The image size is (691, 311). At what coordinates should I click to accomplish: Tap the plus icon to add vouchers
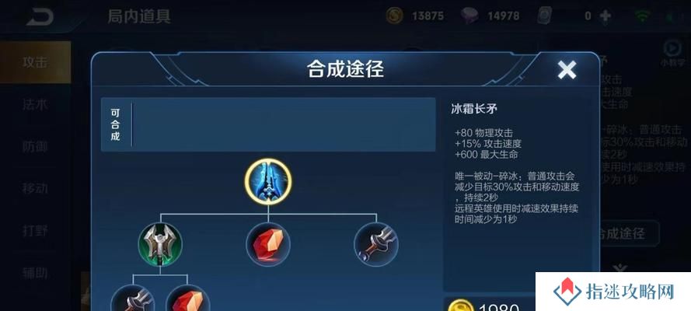point(605,16)
